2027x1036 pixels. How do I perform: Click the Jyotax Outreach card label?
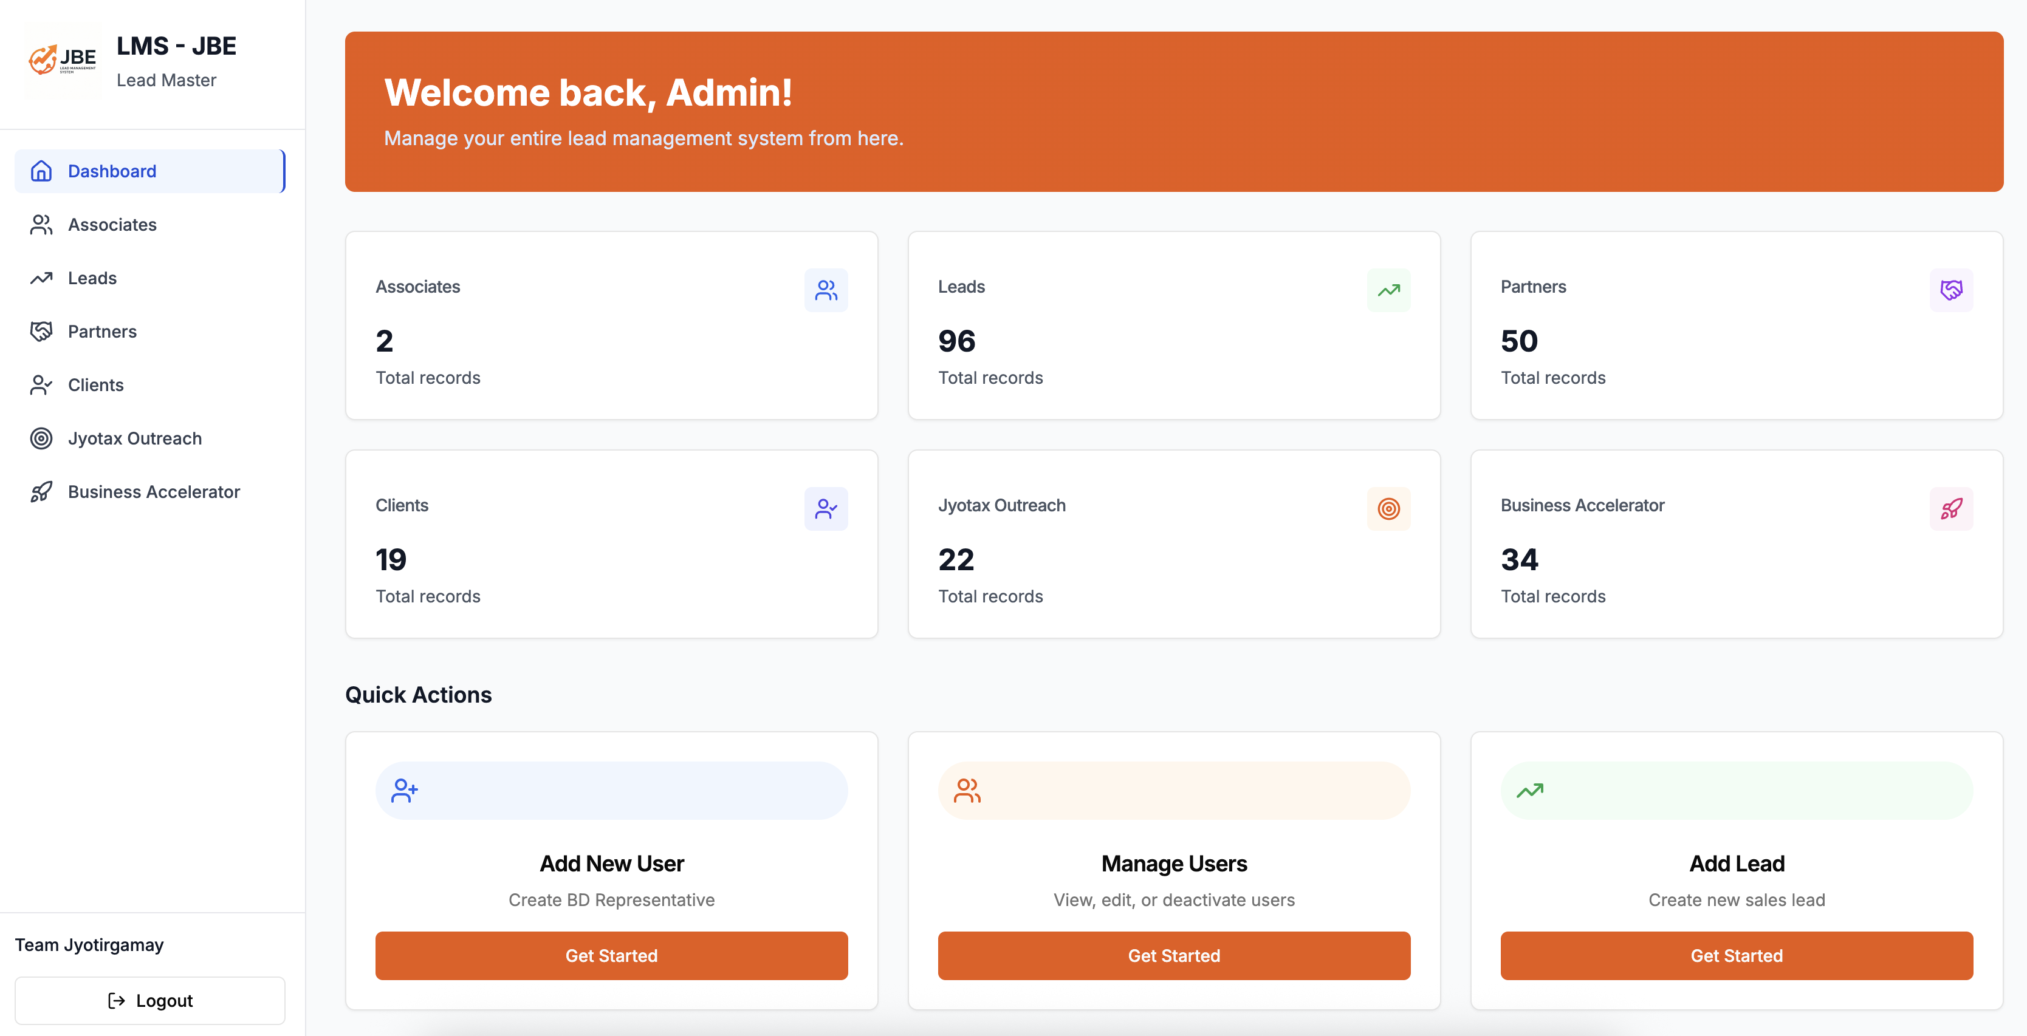(1002, 505)
